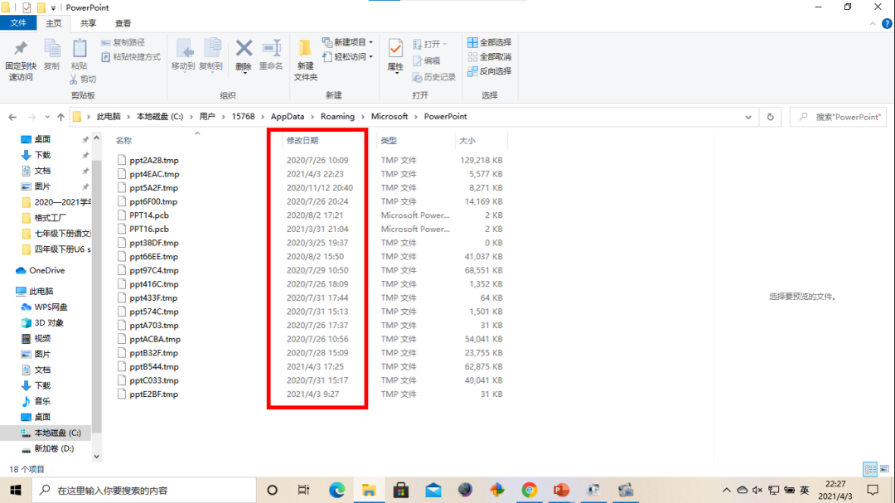Switch to the Home tab

coord(54,23)
